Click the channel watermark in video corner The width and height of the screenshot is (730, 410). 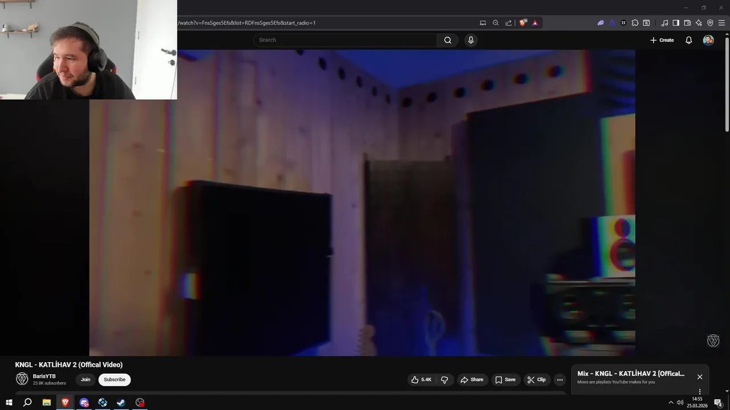pos(713,341)
